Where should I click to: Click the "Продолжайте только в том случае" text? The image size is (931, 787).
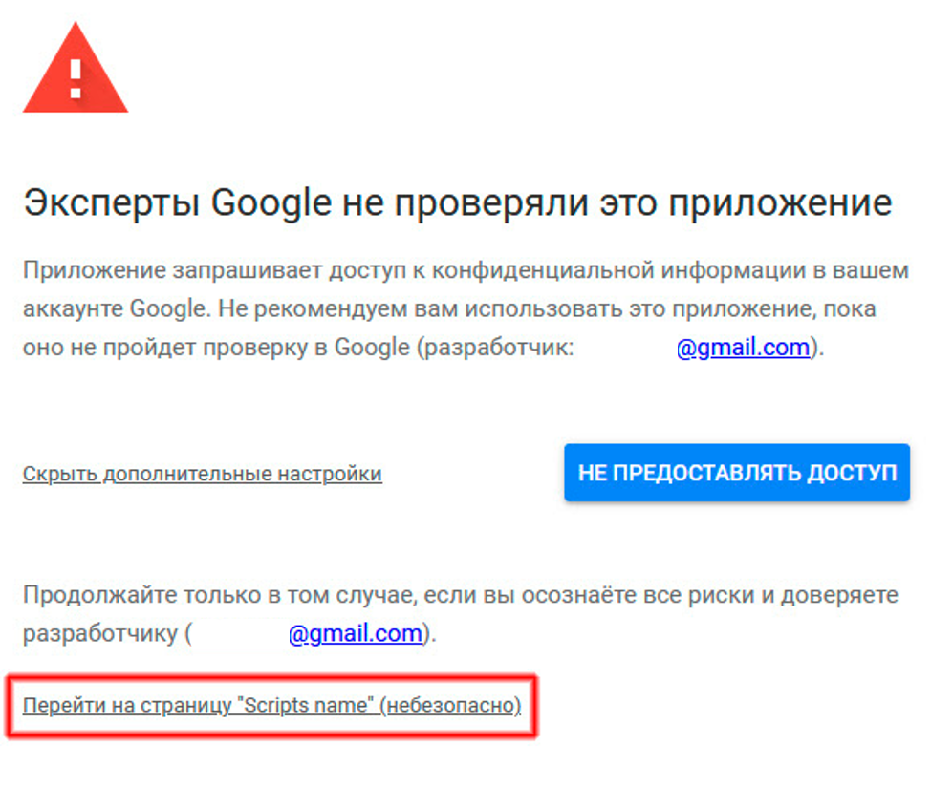click(220, 595)
